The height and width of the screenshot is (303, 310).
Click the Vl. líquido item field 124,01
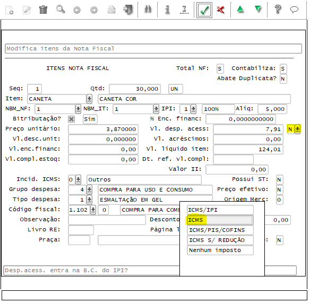[x=248, y=150]
